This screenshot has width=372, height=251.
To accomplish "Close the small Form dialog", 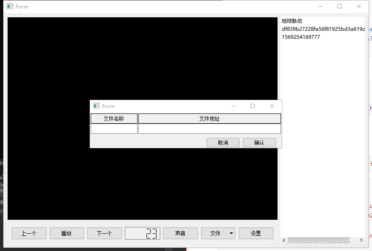I will click(272, 106).
